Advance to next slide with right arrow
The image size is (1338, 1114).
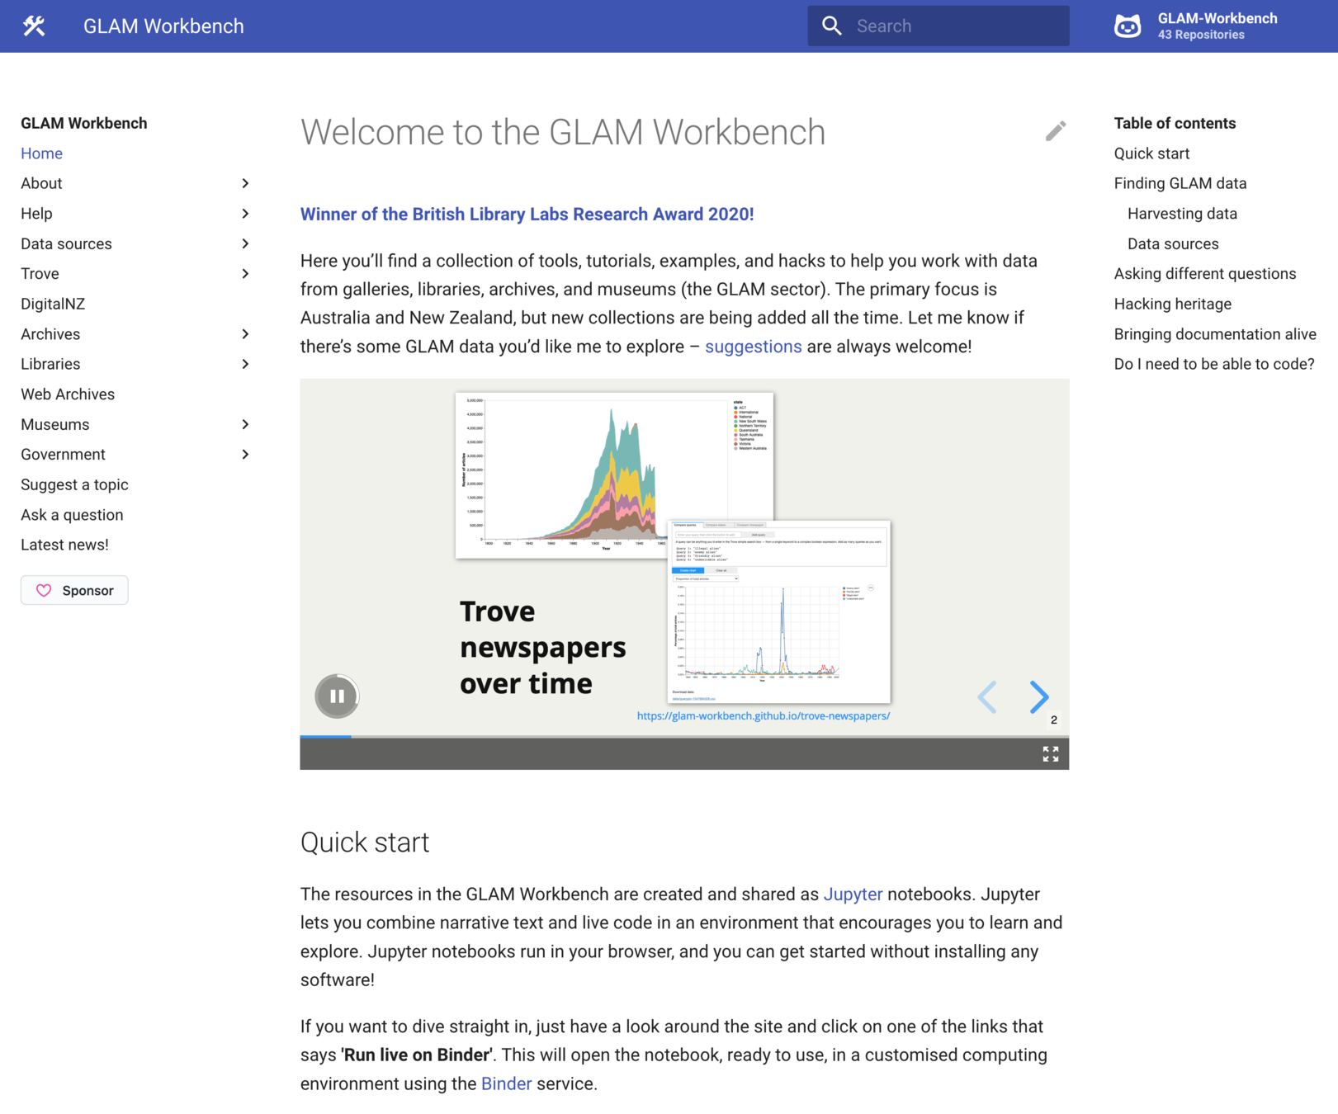[1039, 697]
